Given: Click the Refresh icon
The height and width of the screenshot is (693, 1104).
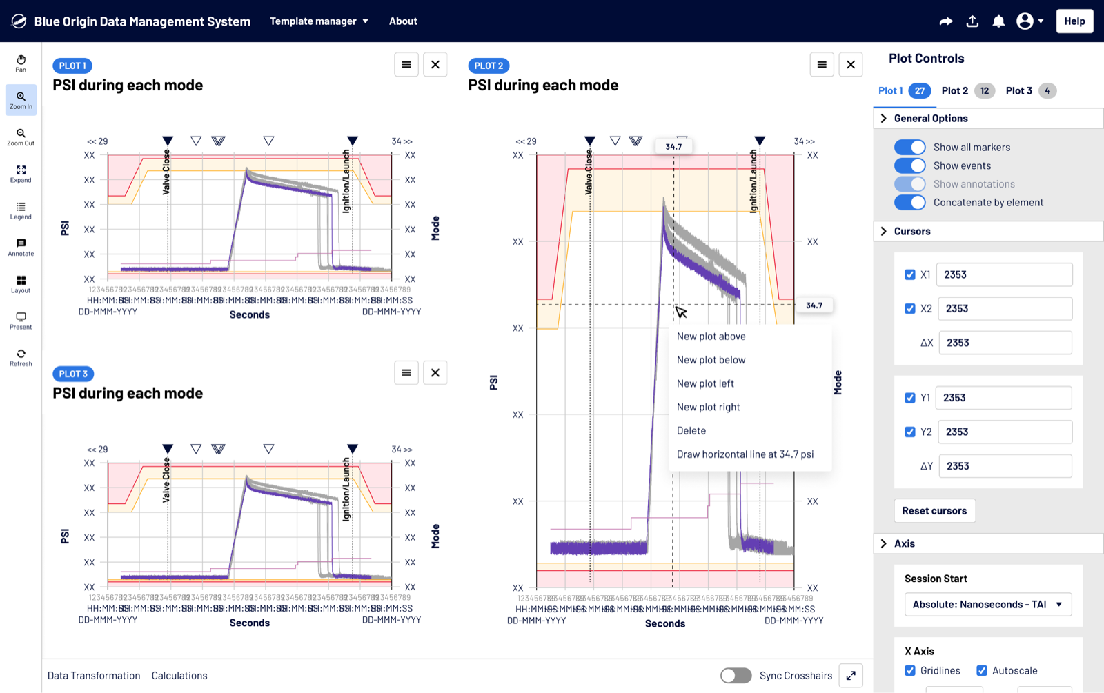Looking at the screenshot, I should (21, 357).
